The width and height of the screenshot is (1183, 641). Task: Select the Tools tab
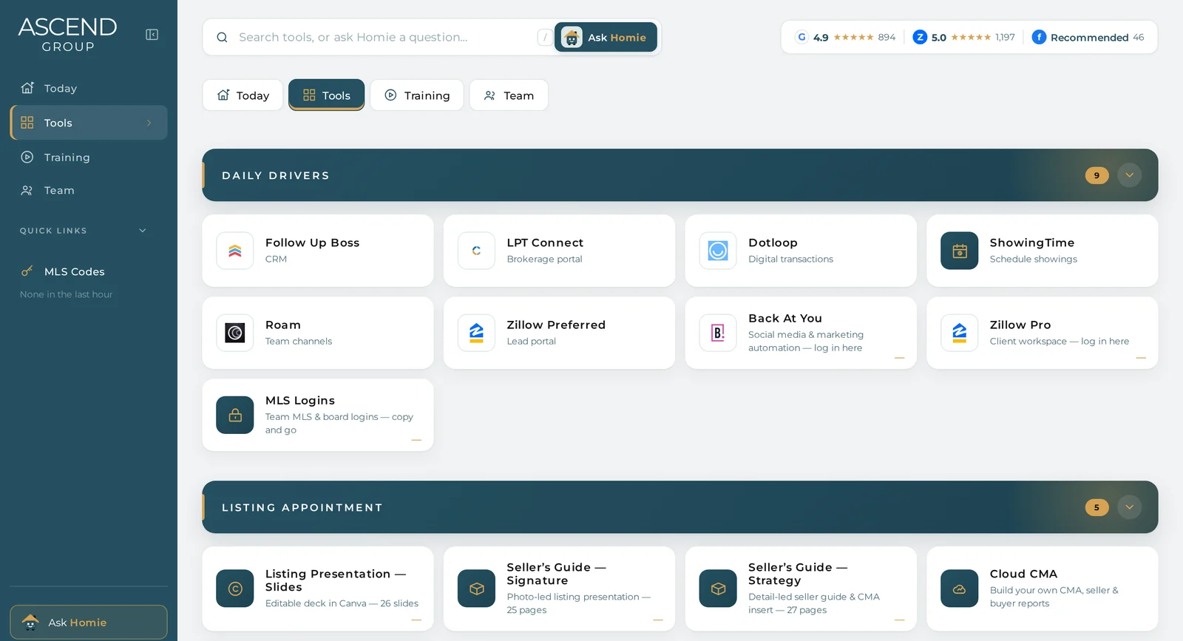click(x=326, y=95)
